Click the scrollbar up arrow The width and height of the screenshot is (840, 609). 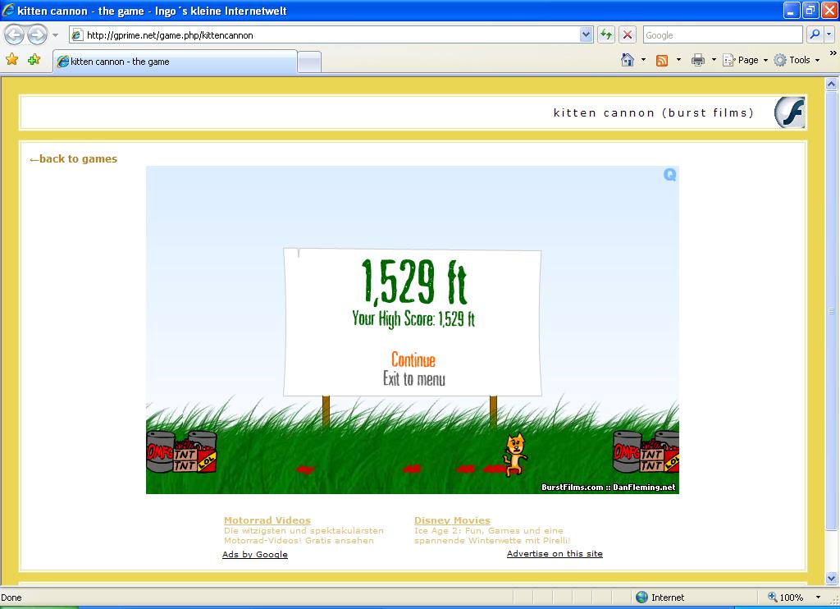point(831,85)
